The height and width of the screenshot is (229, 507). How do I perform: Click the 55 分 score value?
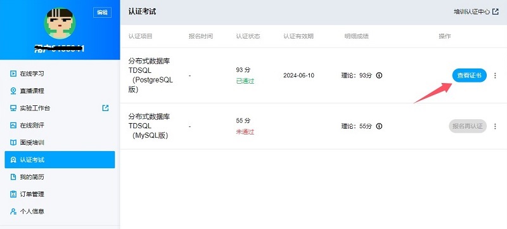[x=243, y=121]
